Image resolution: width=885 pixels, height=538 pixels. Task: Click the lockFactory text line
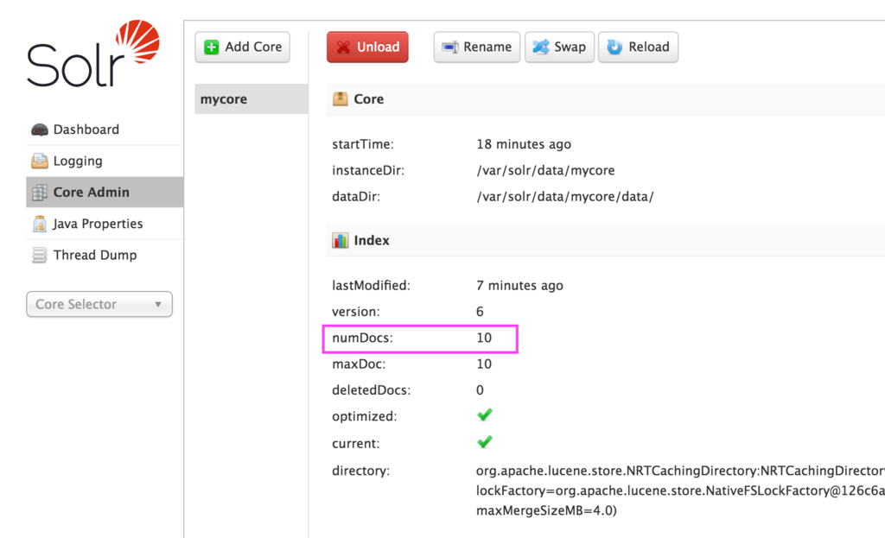point(680,491)
